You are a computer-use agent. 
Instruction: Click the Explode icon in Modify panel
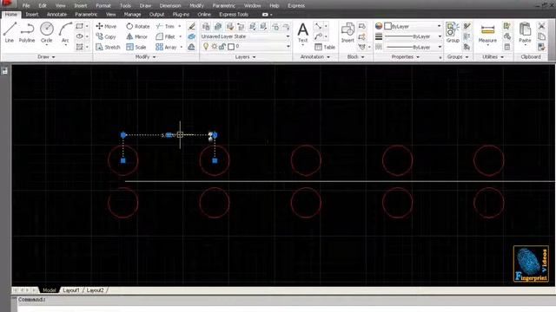tap(191, 36)
